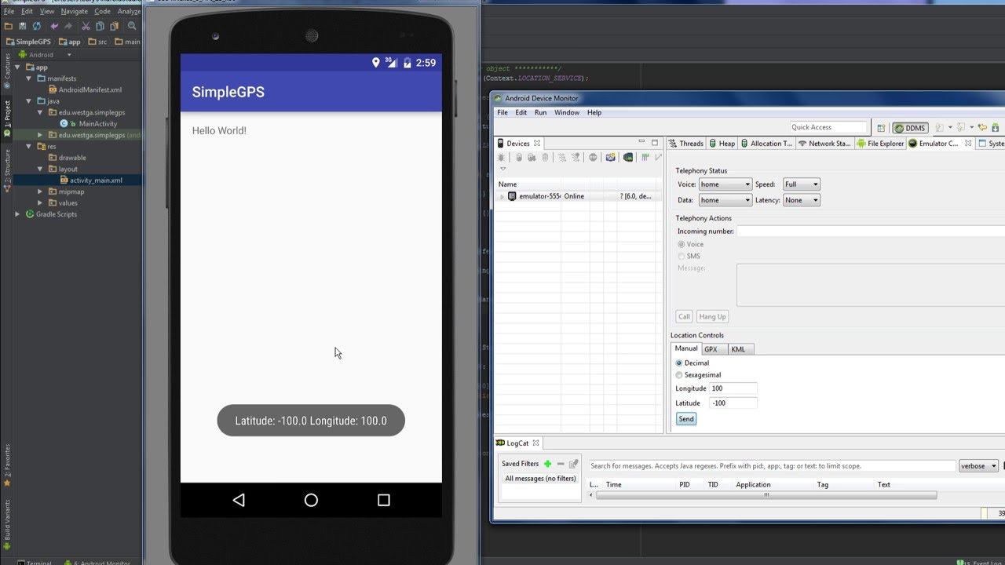Expand Gradle Scripts node
This screenshot has width=1005, height=565.
coord(18,214)
